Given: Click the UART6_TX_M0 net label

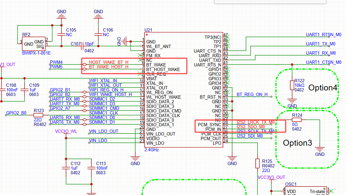Looking at the screenshot, I should click(65, 122).
